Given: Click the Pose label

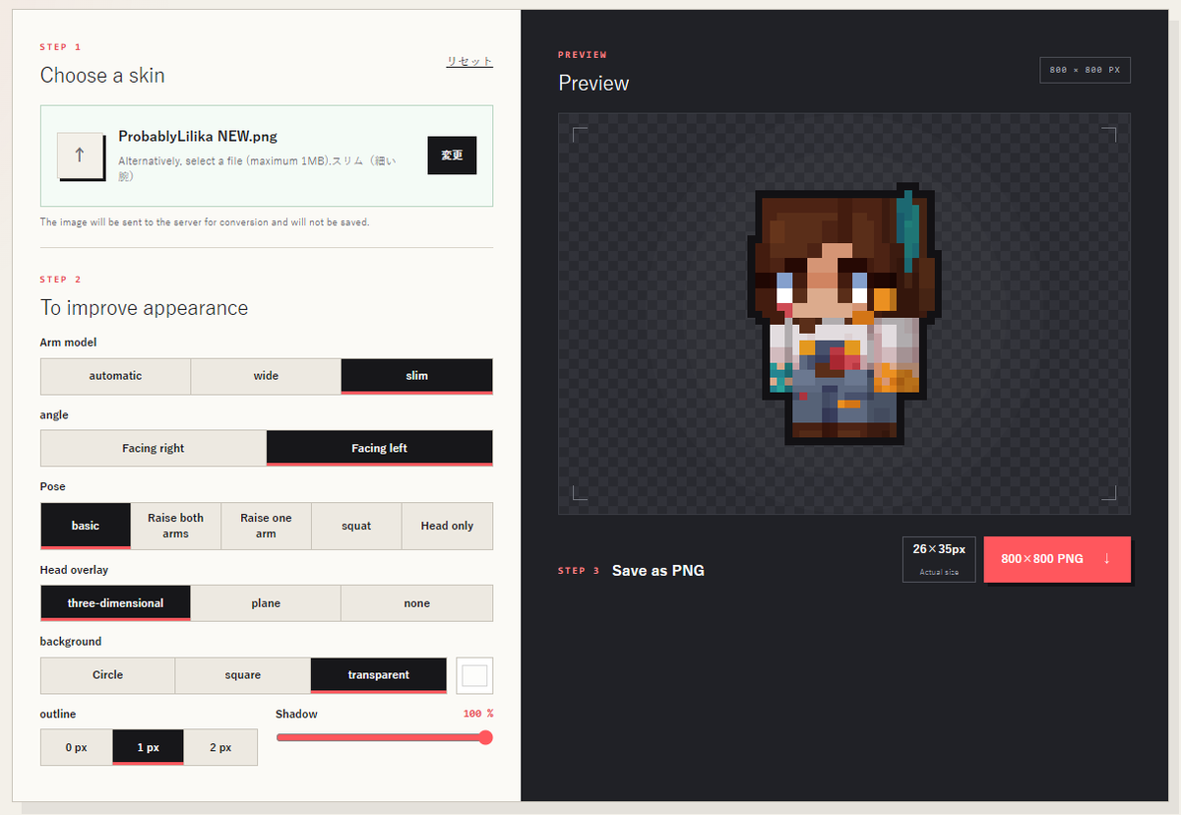Looking at the screenshot, I should point(53,487).
